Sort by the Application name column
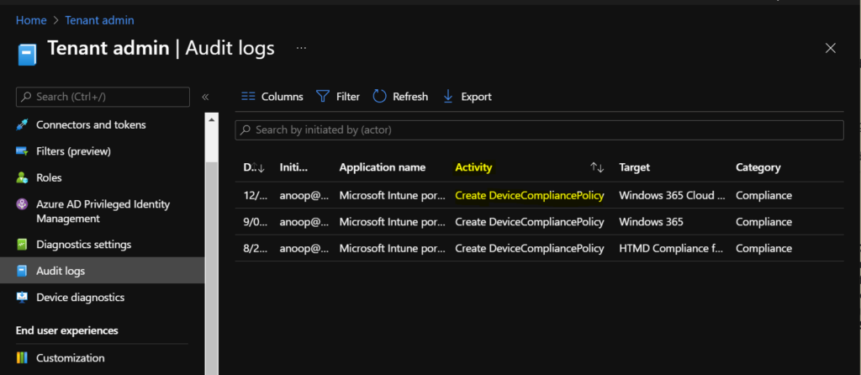Image resolution: width=861 pixels, height=375 pixels. 383,167
